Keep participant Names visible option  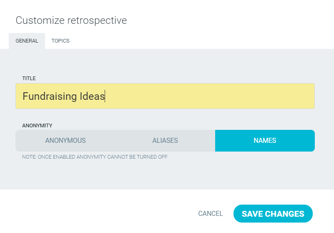click(265, 141)
